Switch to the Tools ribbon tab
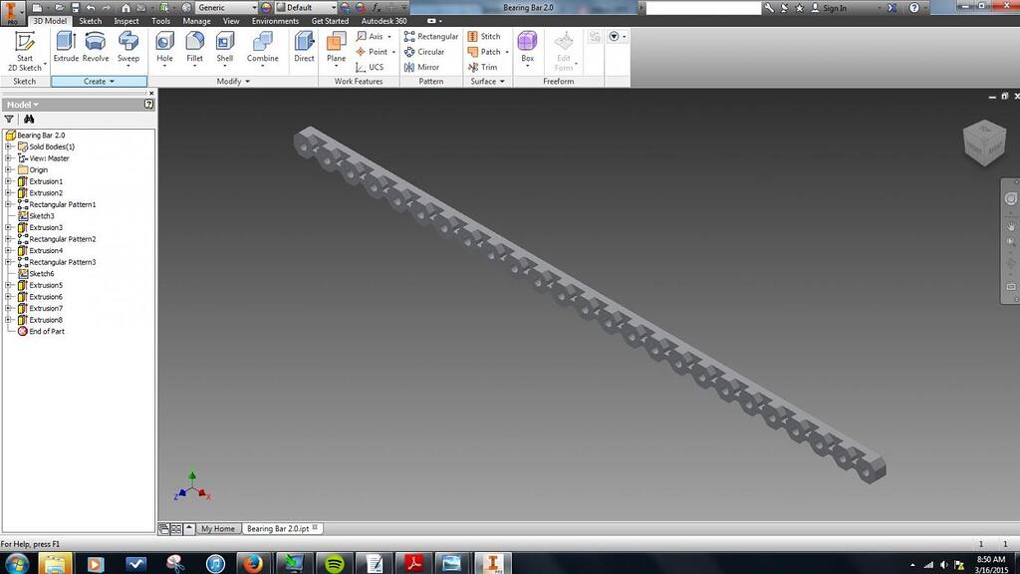1020x574 pixels. tap(160, 20)
